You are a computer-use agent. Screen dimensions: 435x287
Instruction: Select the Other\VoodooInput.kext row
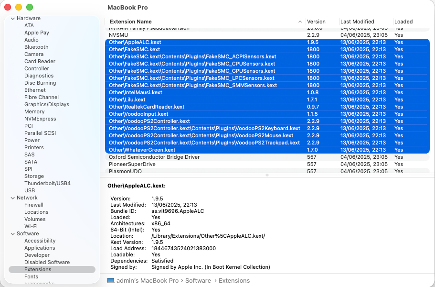pyautogui.click(x=267, y=114)
